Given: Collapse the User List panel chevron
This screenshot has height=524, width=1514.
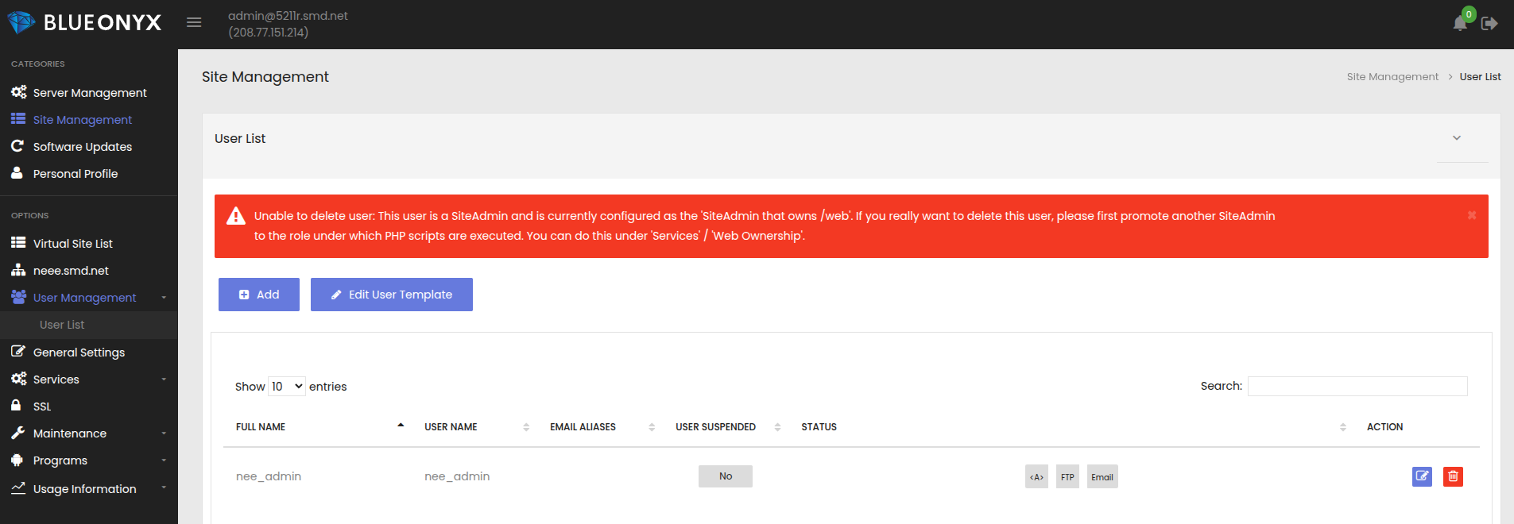Looking at the screenshot, I should pyautogui.click(x=1457, y=138).
